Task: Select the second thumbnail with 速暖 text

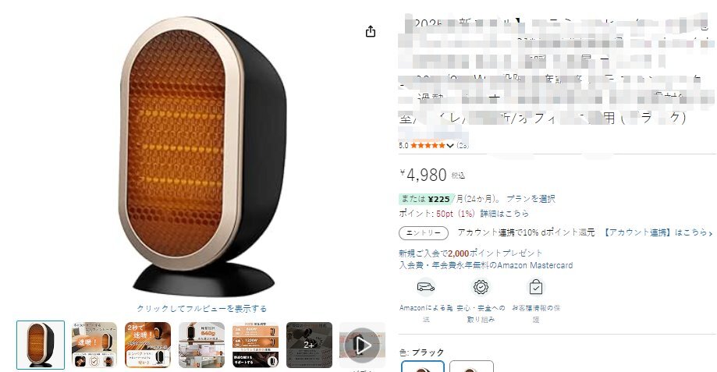Action: point(94,345)
